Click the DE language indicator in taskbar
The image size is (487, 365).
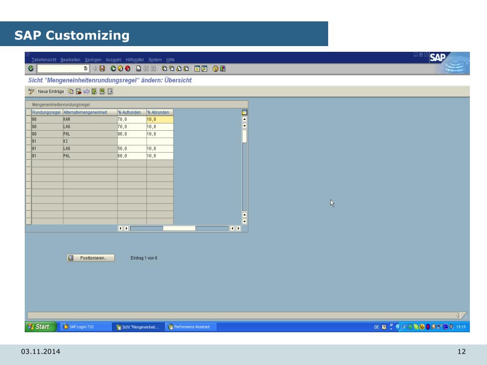pos(377,327)
